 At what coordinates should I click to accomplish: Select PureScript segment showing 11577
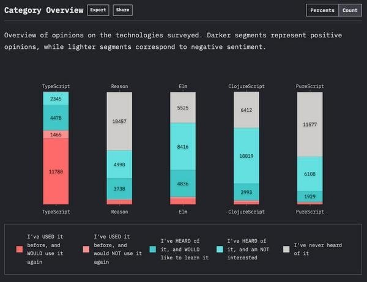(310, 124)
